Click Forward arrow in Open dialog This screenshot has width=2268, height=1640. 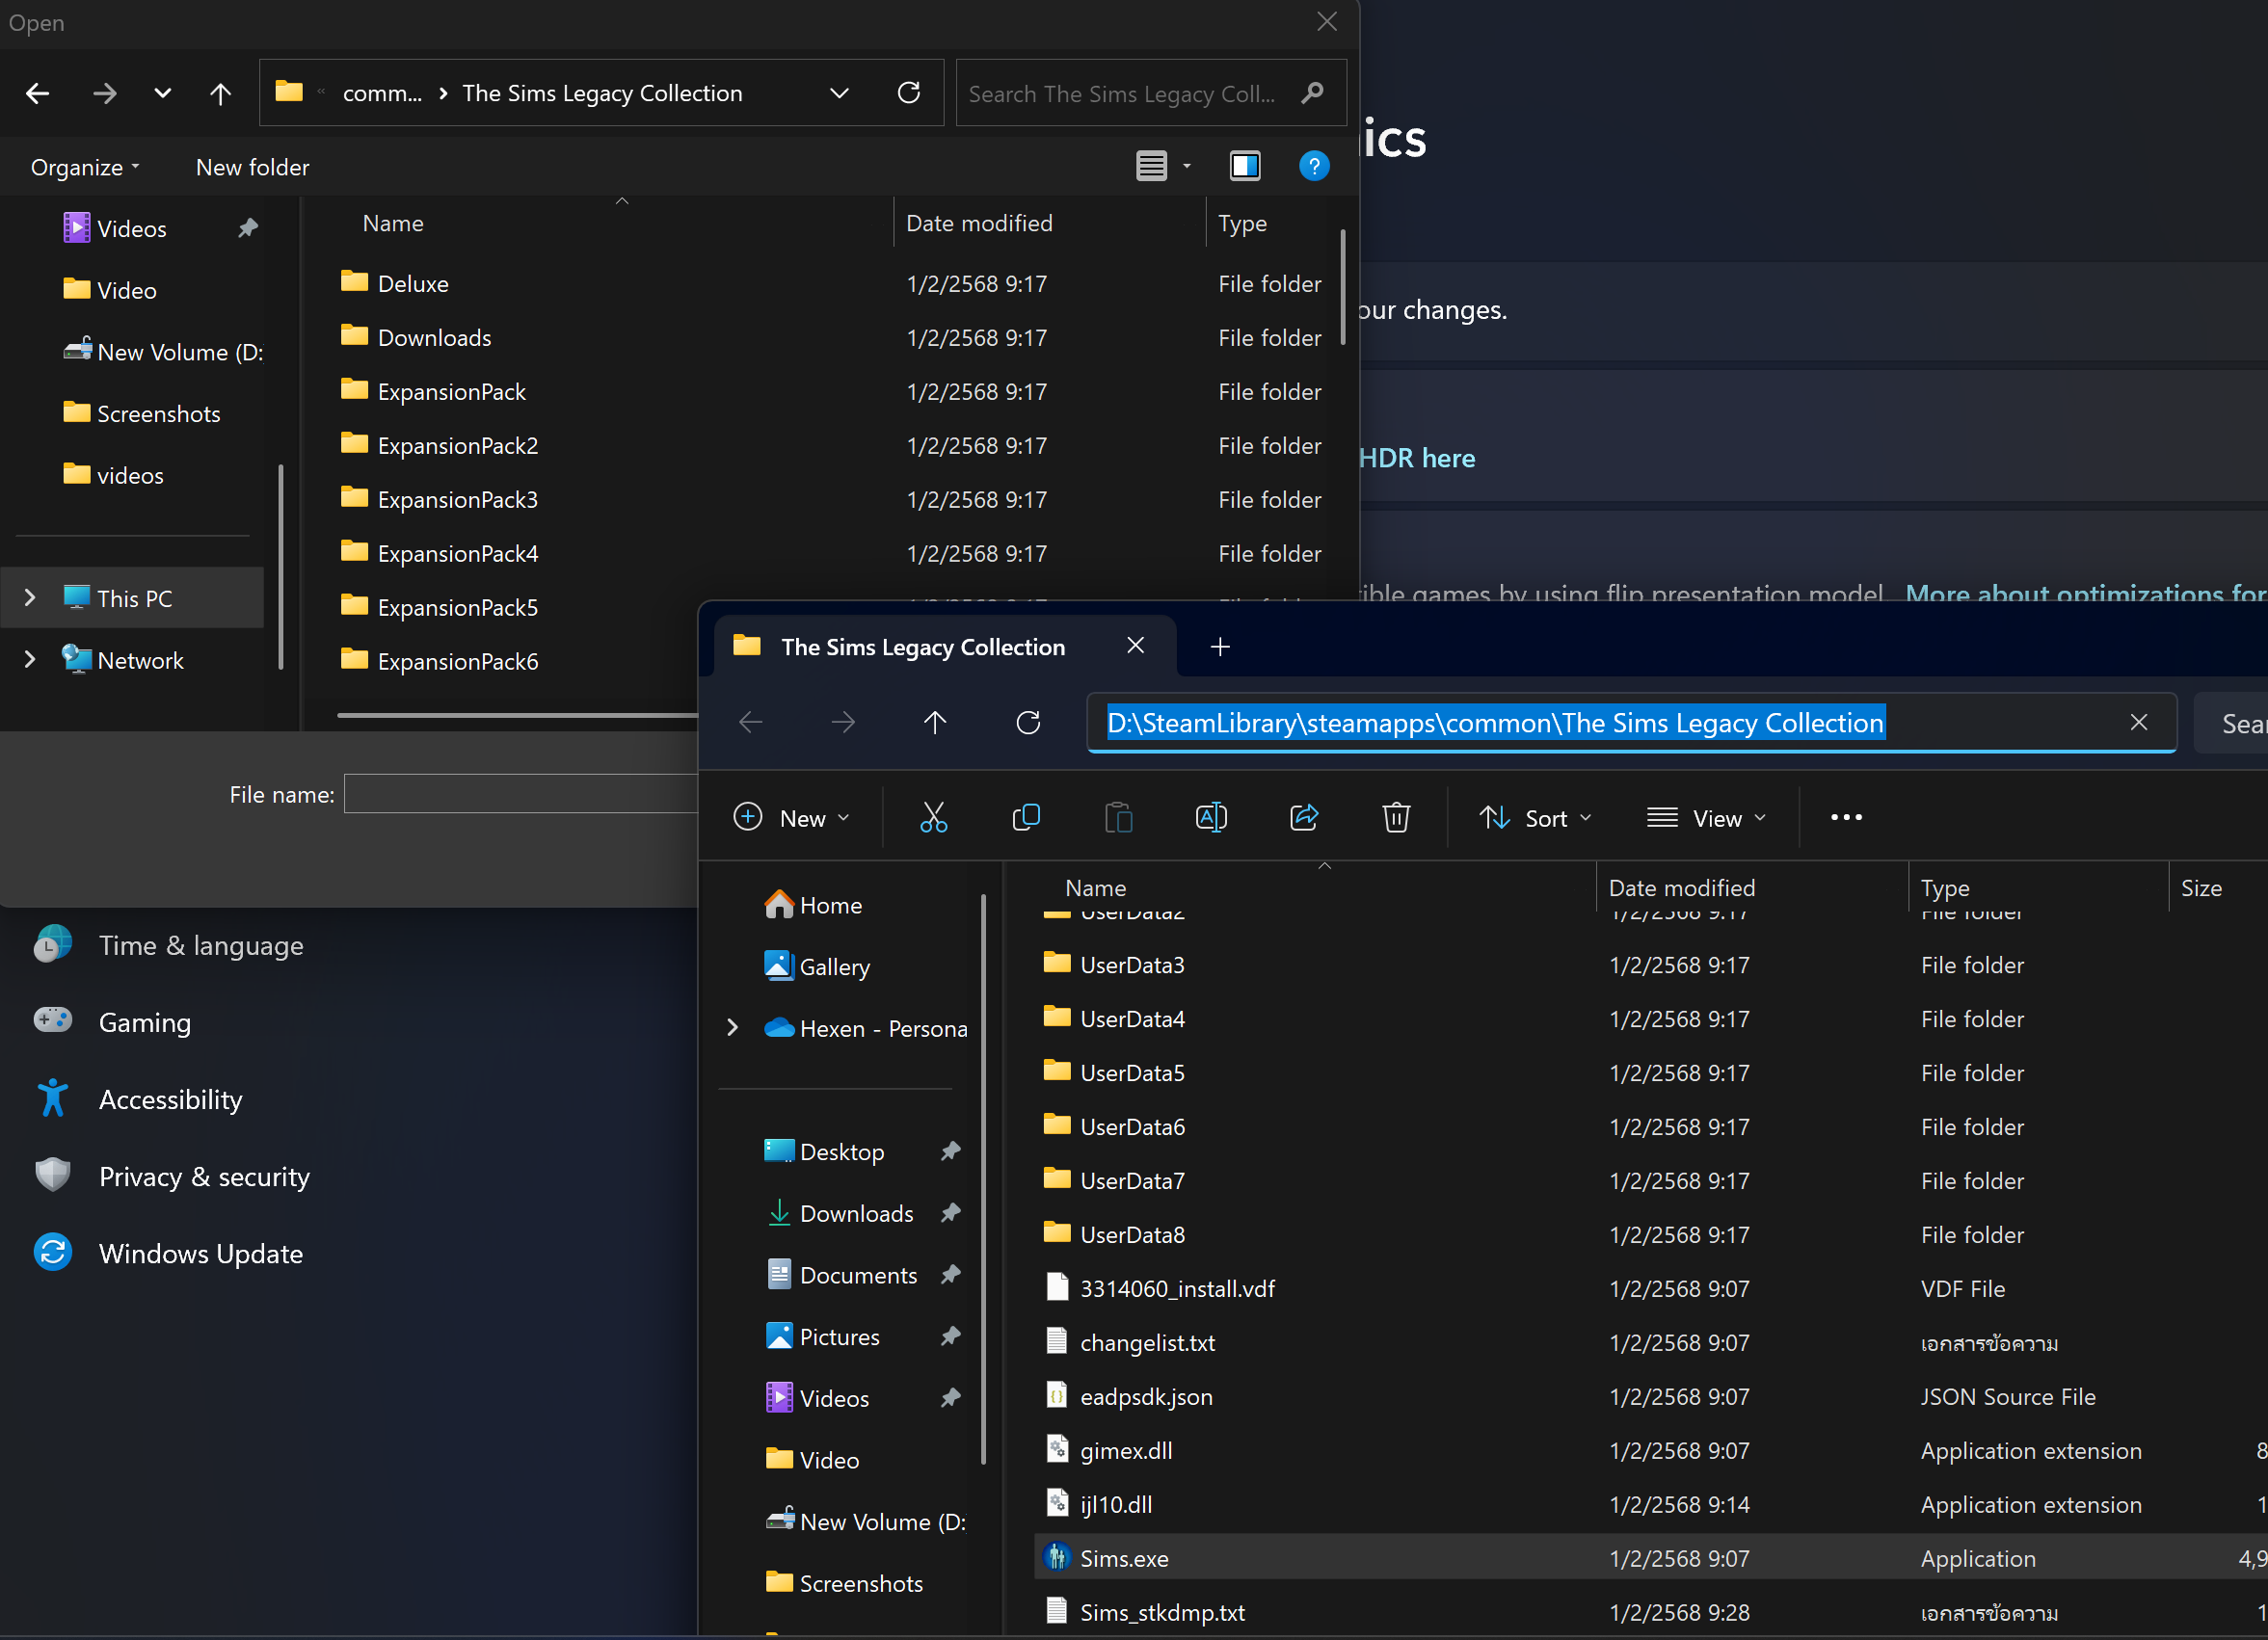coord(104,93)
